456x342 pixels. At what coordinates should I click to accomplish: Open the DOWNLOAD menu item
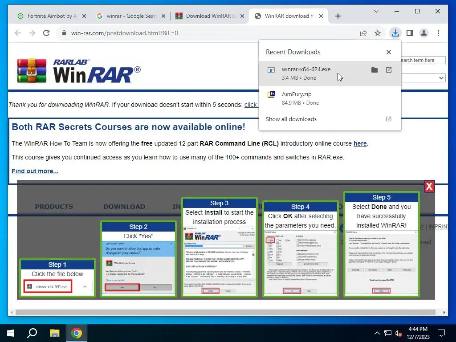[x=124, y=207]
